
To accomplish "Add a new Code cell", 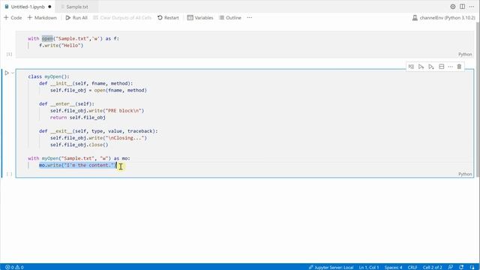I will click(x=13, y=18).
